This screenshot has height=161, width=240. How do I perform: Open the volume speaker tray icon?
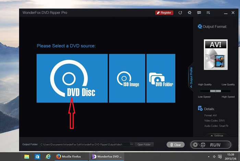point(214,157)
